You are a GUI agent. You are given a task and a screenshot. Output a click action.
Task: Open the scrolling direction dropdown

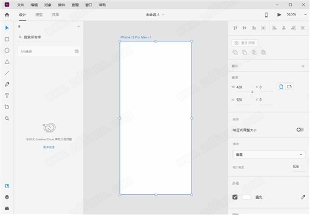(x=269, y=155)
